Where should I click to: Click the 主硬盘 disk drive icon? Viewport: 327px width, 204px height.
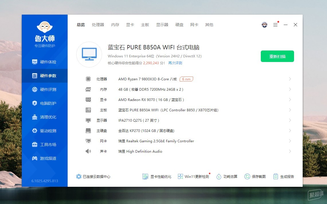tap(88, 131)
